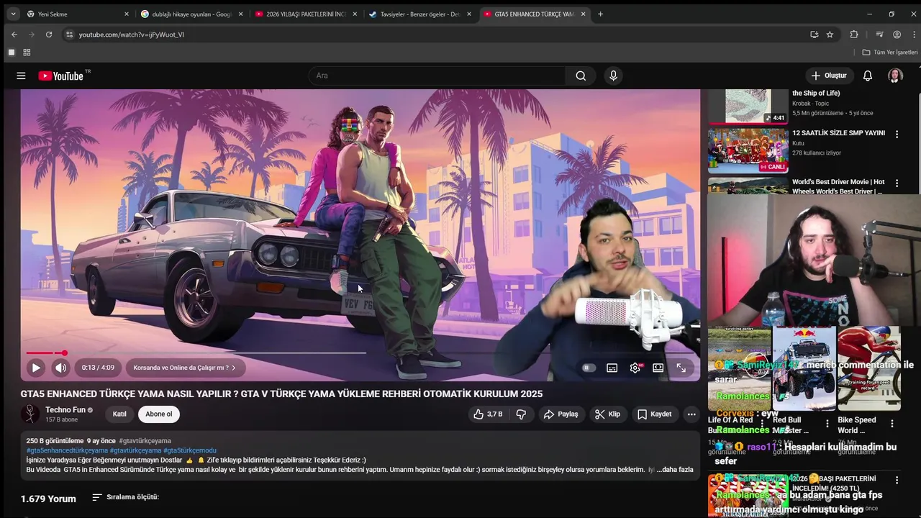
Task: Open the Tüm Yer İşaretleri folder
Action: tap(890, 53)
